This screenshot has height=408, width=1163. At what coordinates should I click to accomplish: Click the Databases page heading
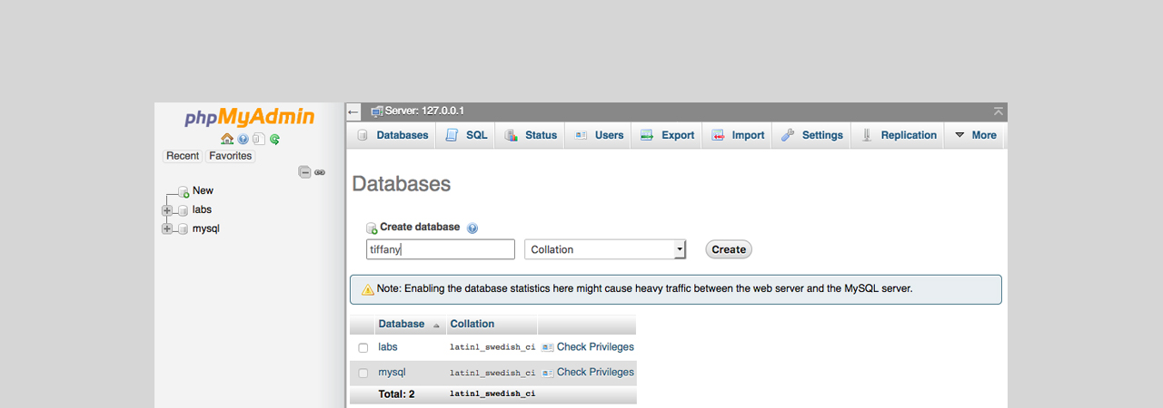click(401, 184)
